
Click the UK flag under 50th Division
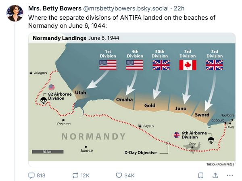161,65
